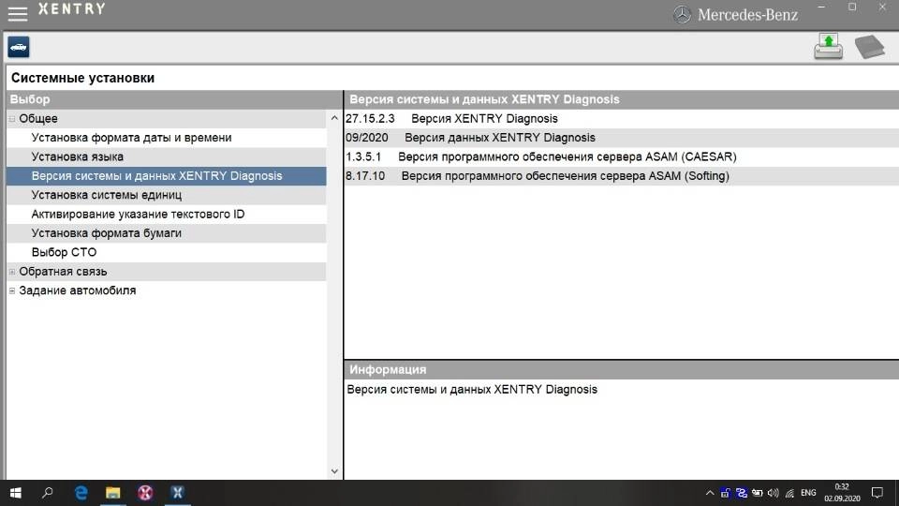Minimize the XENTRY window
This screenshot has height=506, width=899.
(x=821, y=7)
